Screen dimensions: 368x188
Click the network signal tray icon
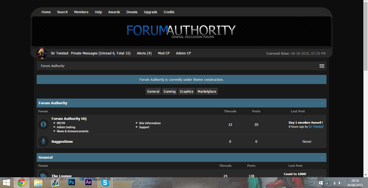point(327,183)
